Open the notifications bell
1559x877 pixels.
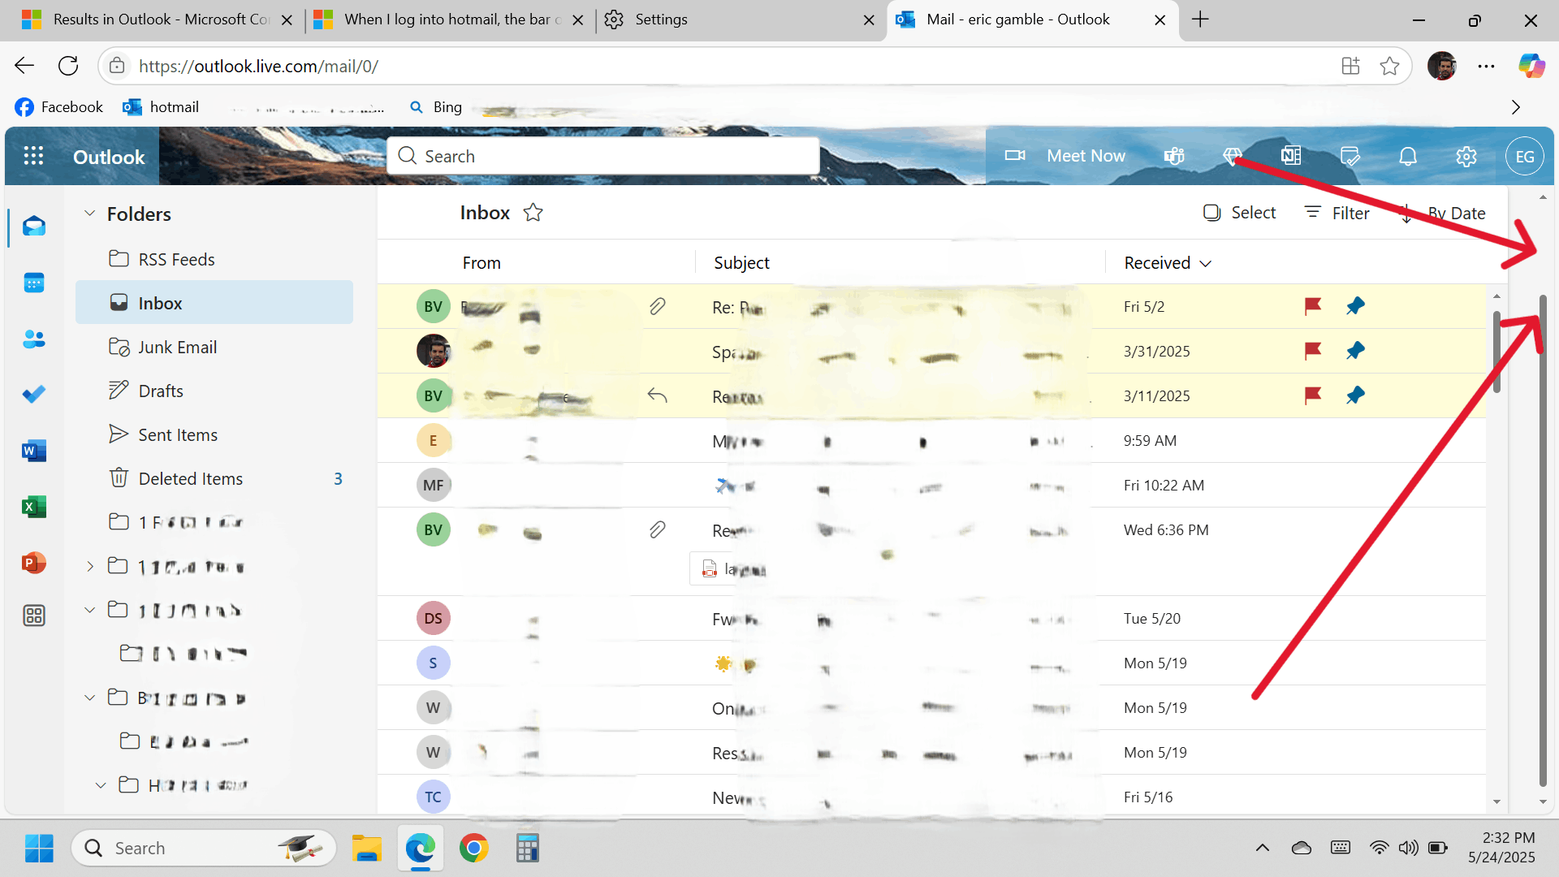(1408, 156)
